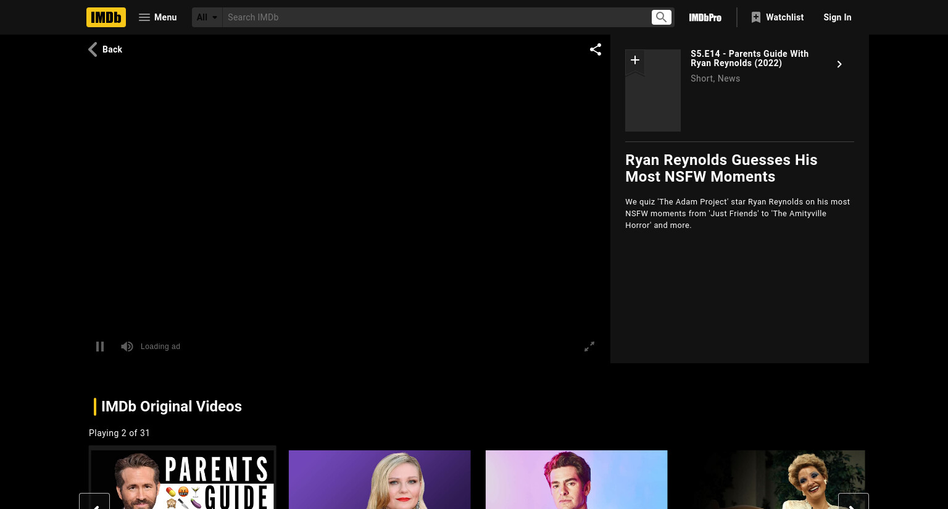Show next videos with the right carousel arrow
Image resolution: width=948 pixels, height=509 pixels.
(x=854, y=502)
